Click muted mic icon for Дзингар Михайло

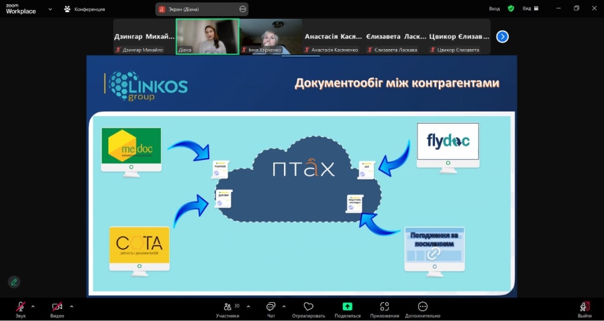point(119,50)
